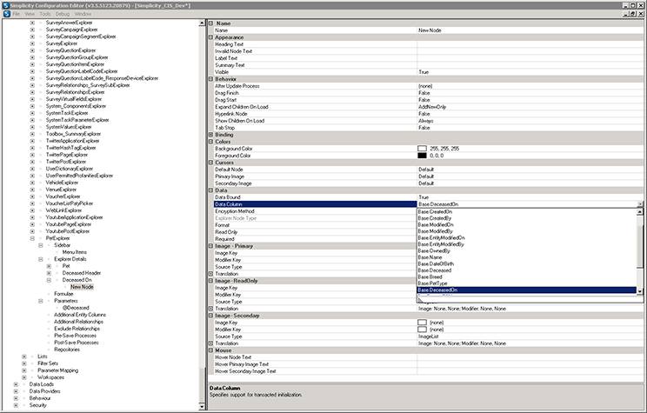Collapse the Colors property category
The image size is (647, 413).
(210, 142)
